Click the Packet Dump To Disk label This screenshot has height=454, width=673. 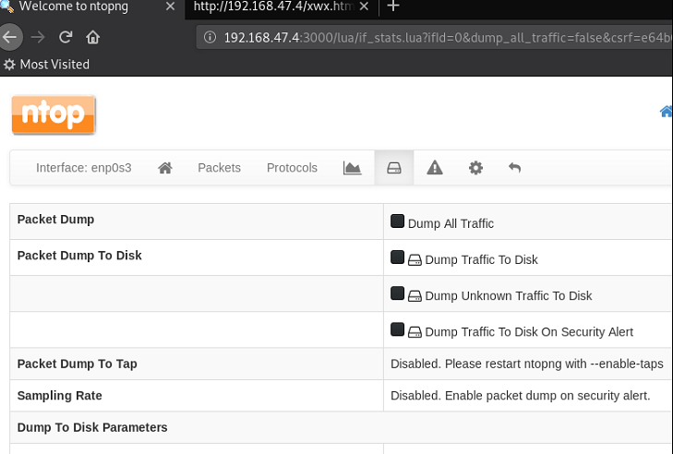click(x=79, y=256)
